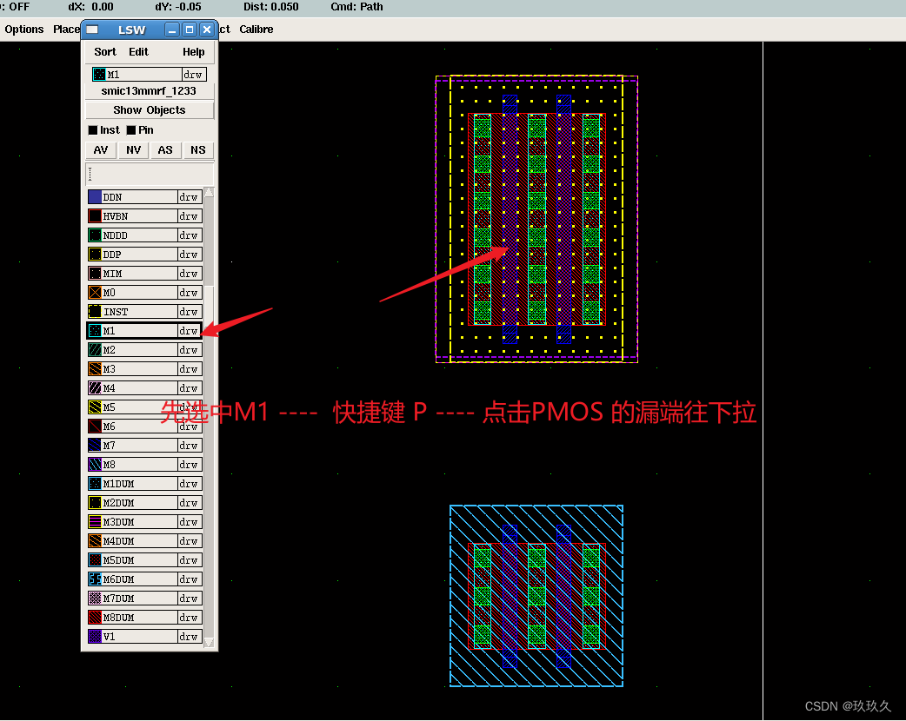Click the NS none-selectable button
906x721 pixels.
tap(198, 150)
